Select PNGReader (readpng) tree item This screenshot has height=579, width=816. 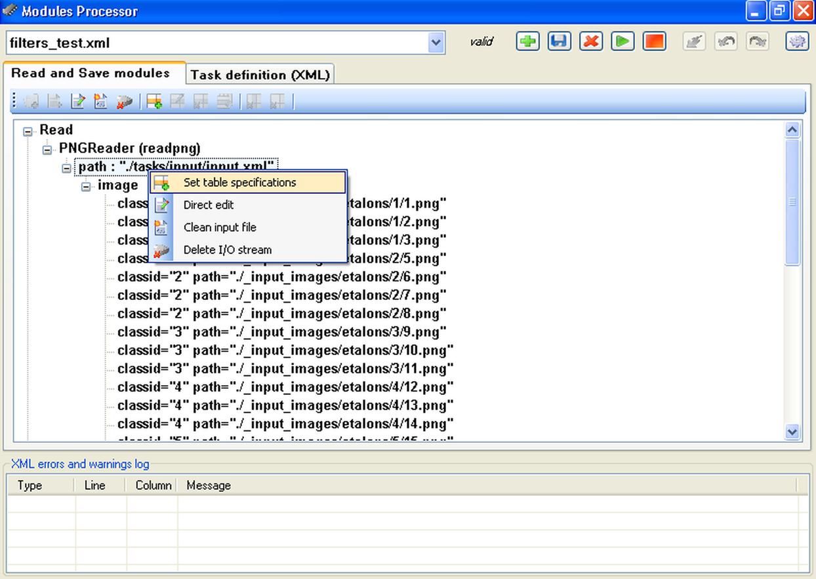(130, 148)
